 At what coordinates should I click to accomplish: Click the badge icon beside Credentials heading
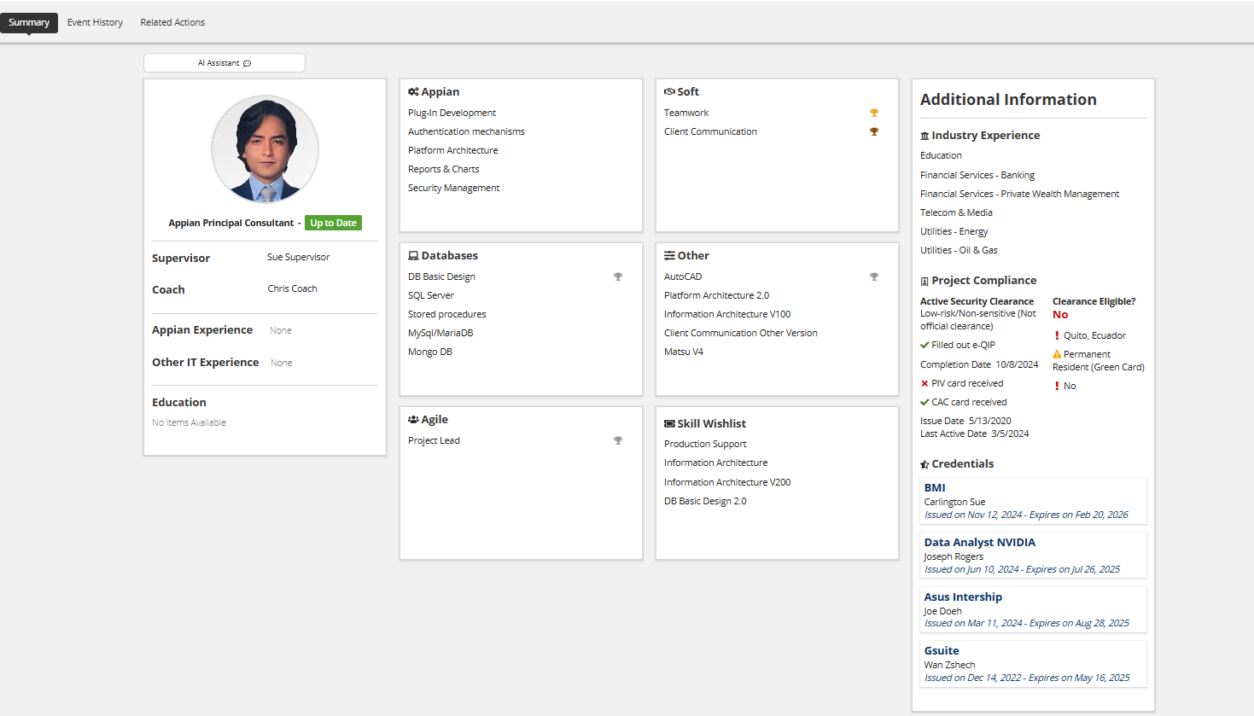(924, 464)
